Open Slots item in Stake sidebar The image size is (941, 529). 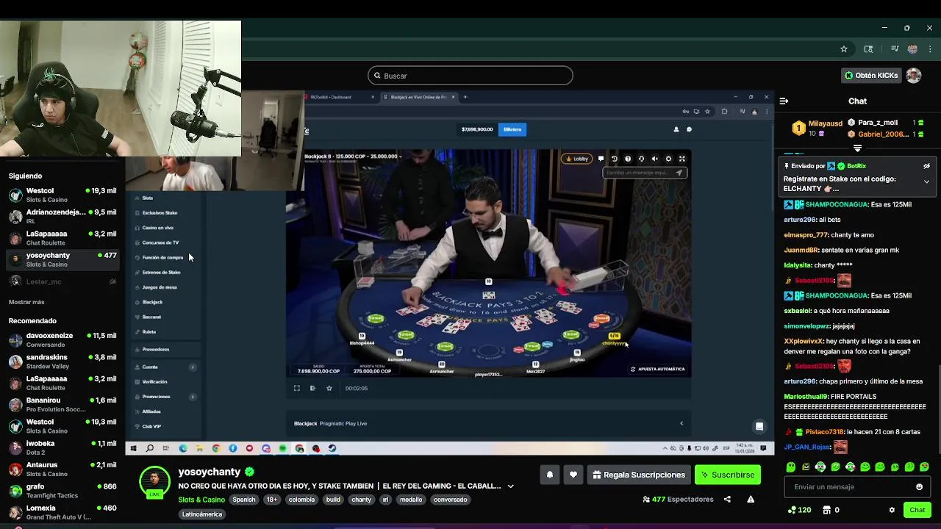[147, 198]
